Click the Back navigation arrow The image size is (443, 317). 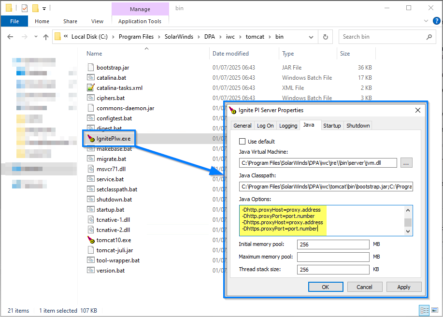(10, 37)
